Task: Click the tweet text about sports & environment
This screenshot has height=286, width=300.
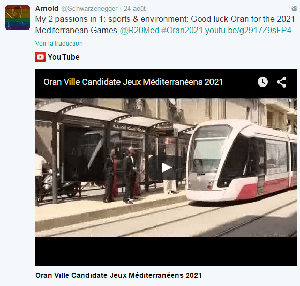Action: (x=165, y=25)
